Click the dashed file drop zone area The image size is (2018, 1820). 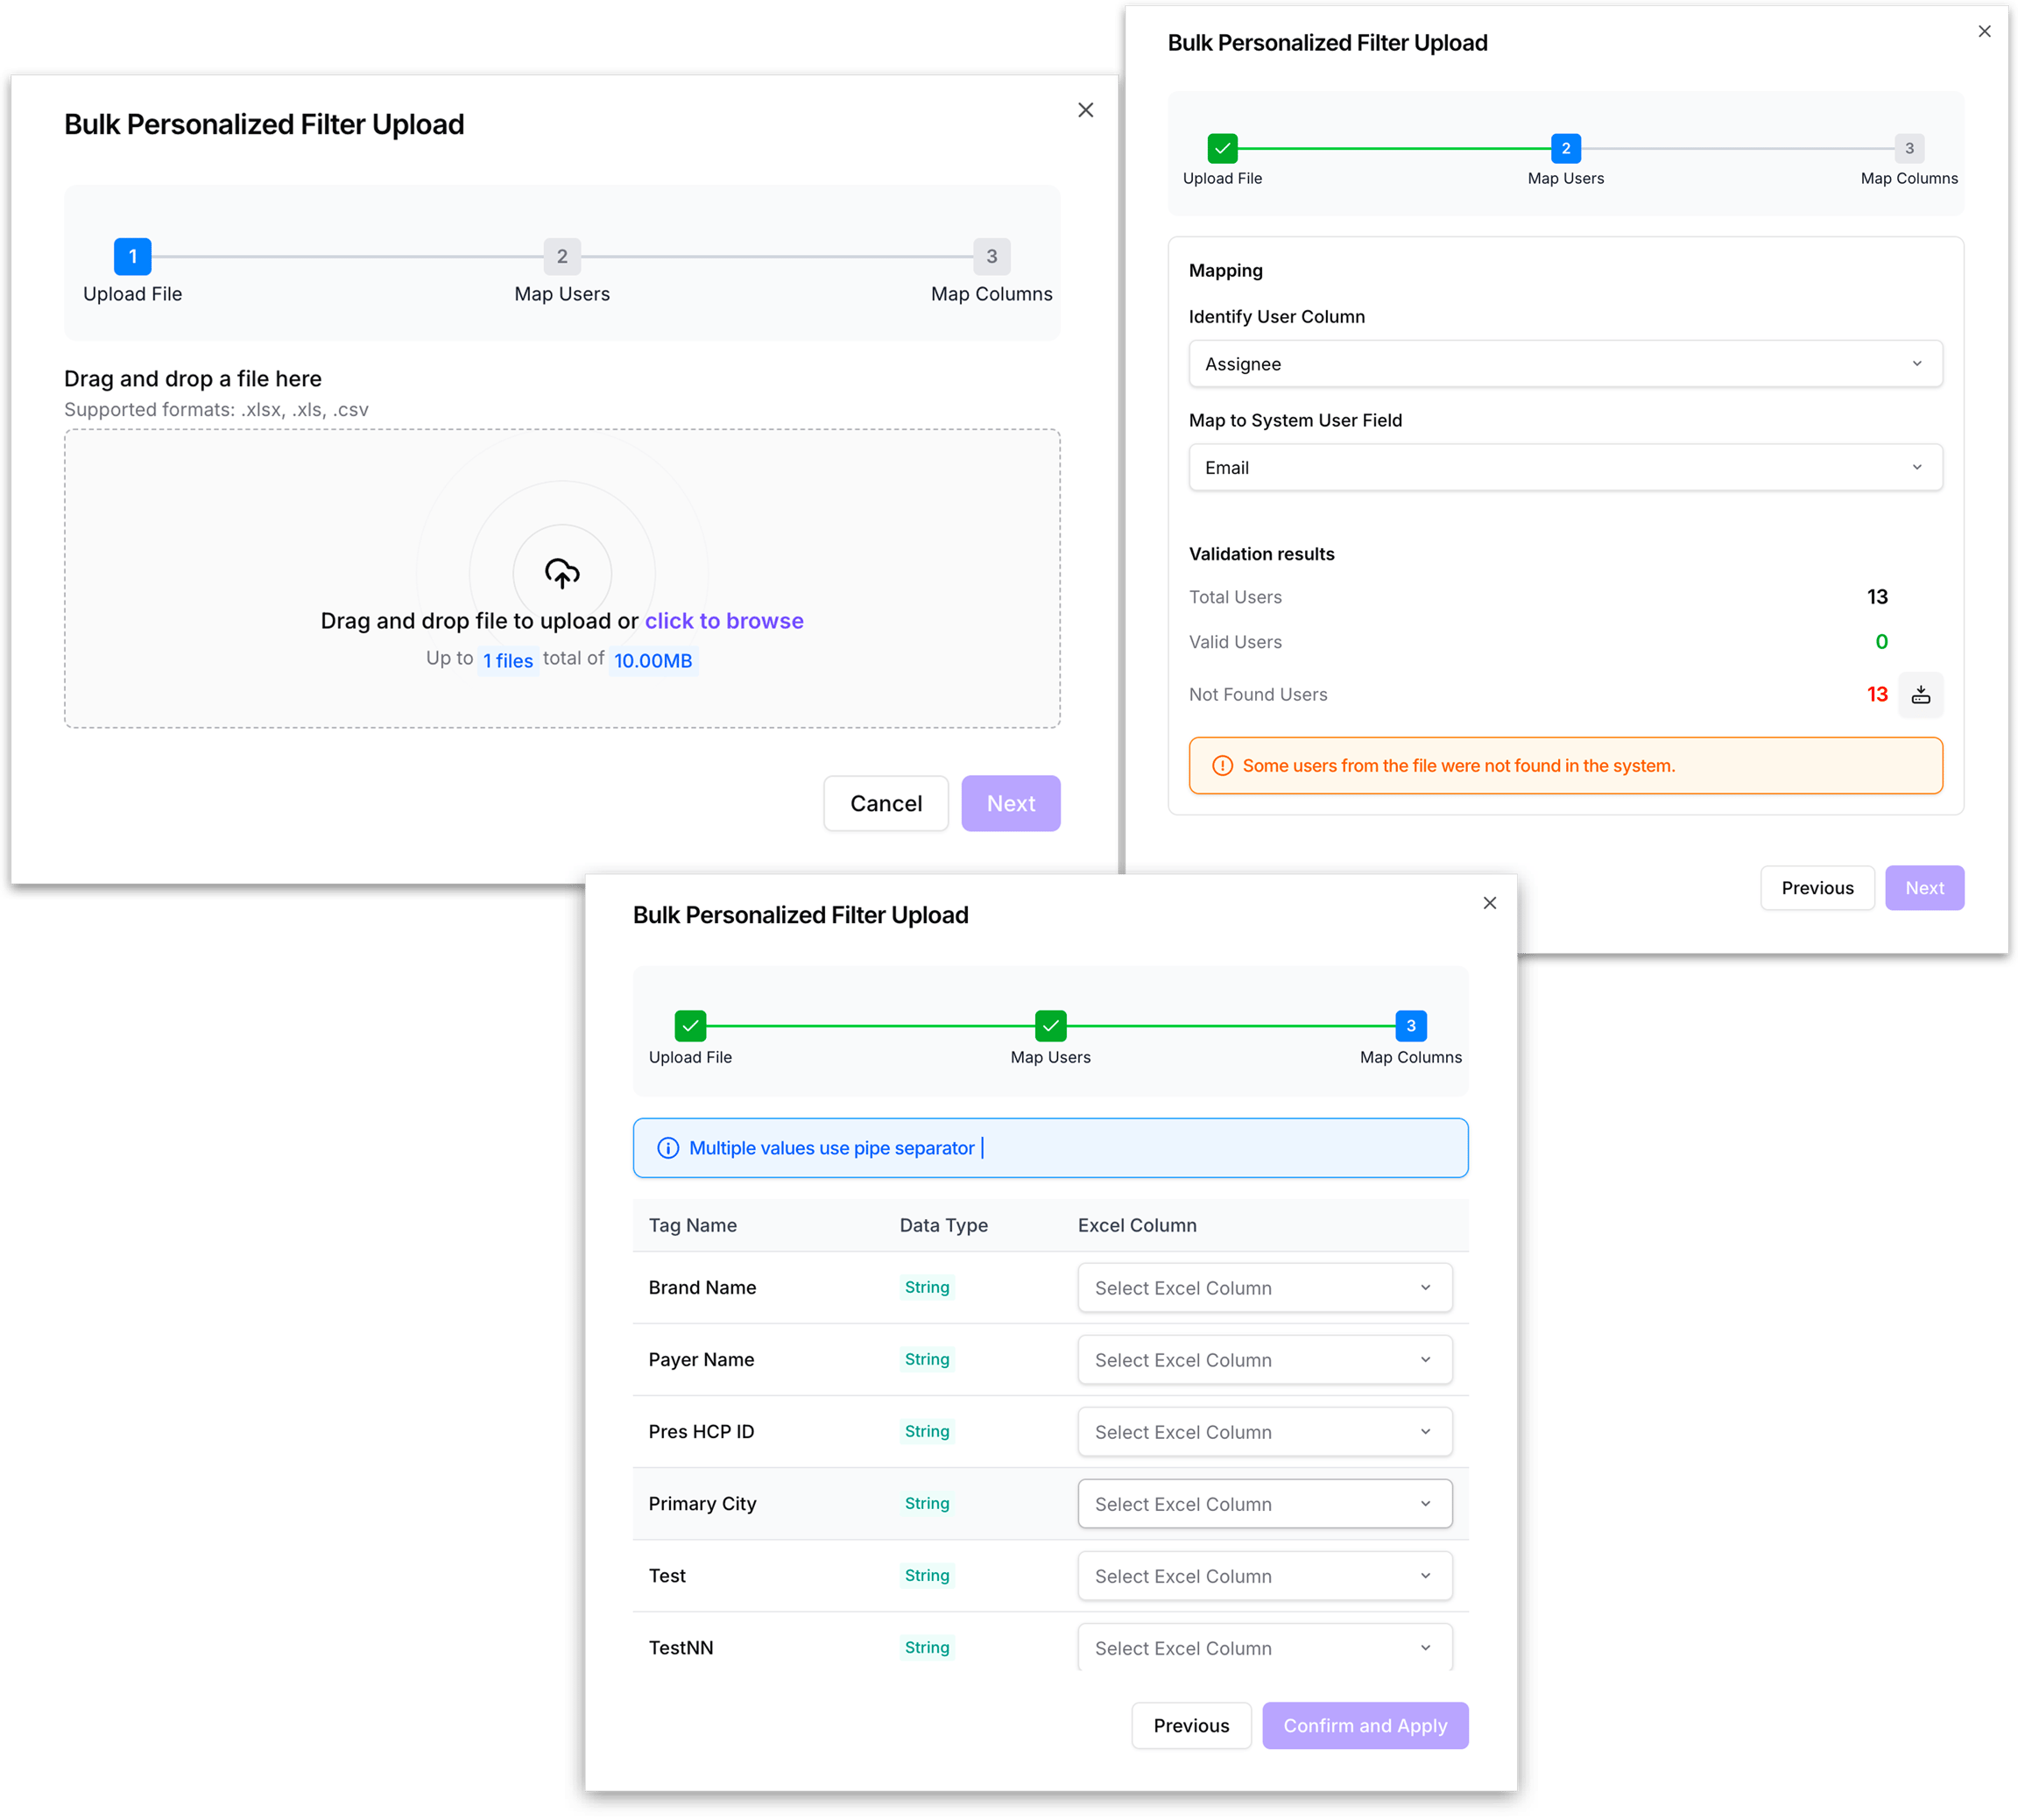coord(562,579)
